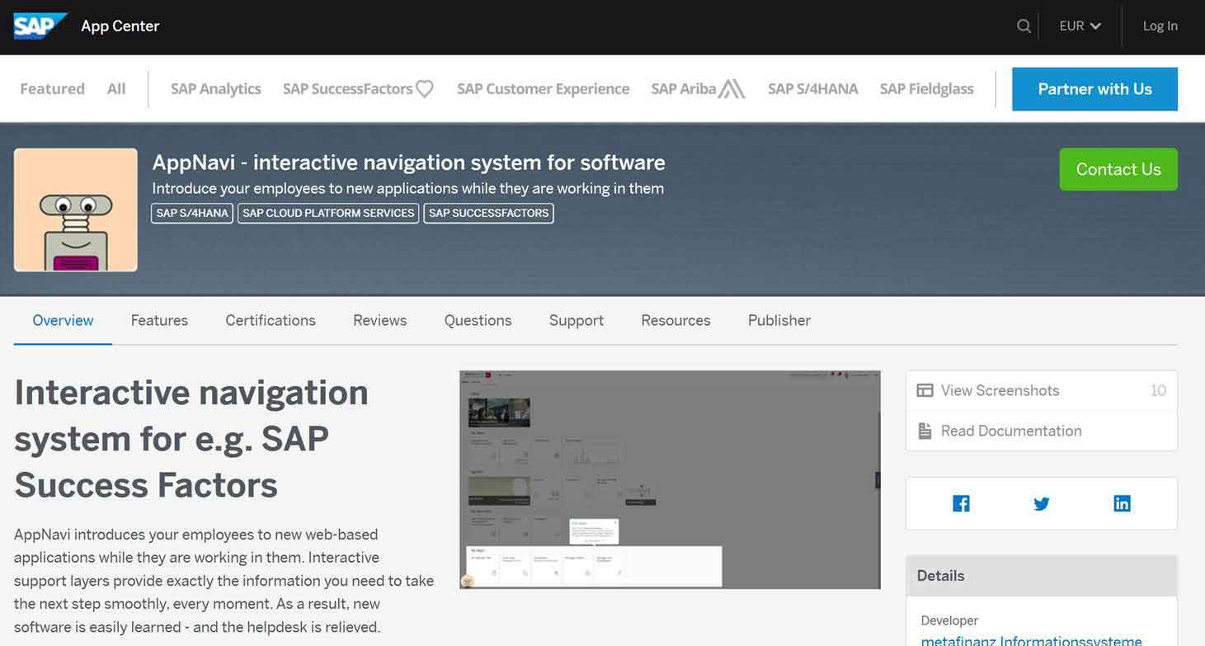1205x646 pixels.
Task: Click the SAP SuccessFactors tag badge
Action: (488, 213)
